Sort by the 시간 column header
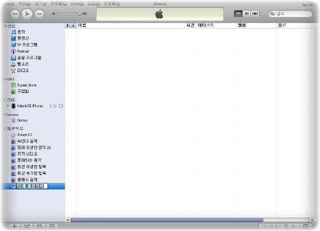 (186, 25)
